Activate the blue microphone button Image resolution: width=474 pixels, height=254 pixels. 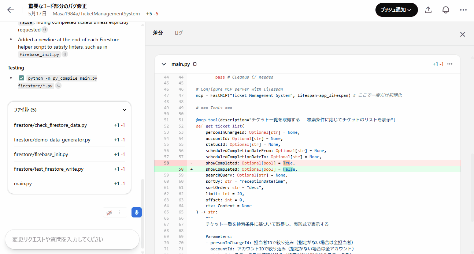point(137,212)
